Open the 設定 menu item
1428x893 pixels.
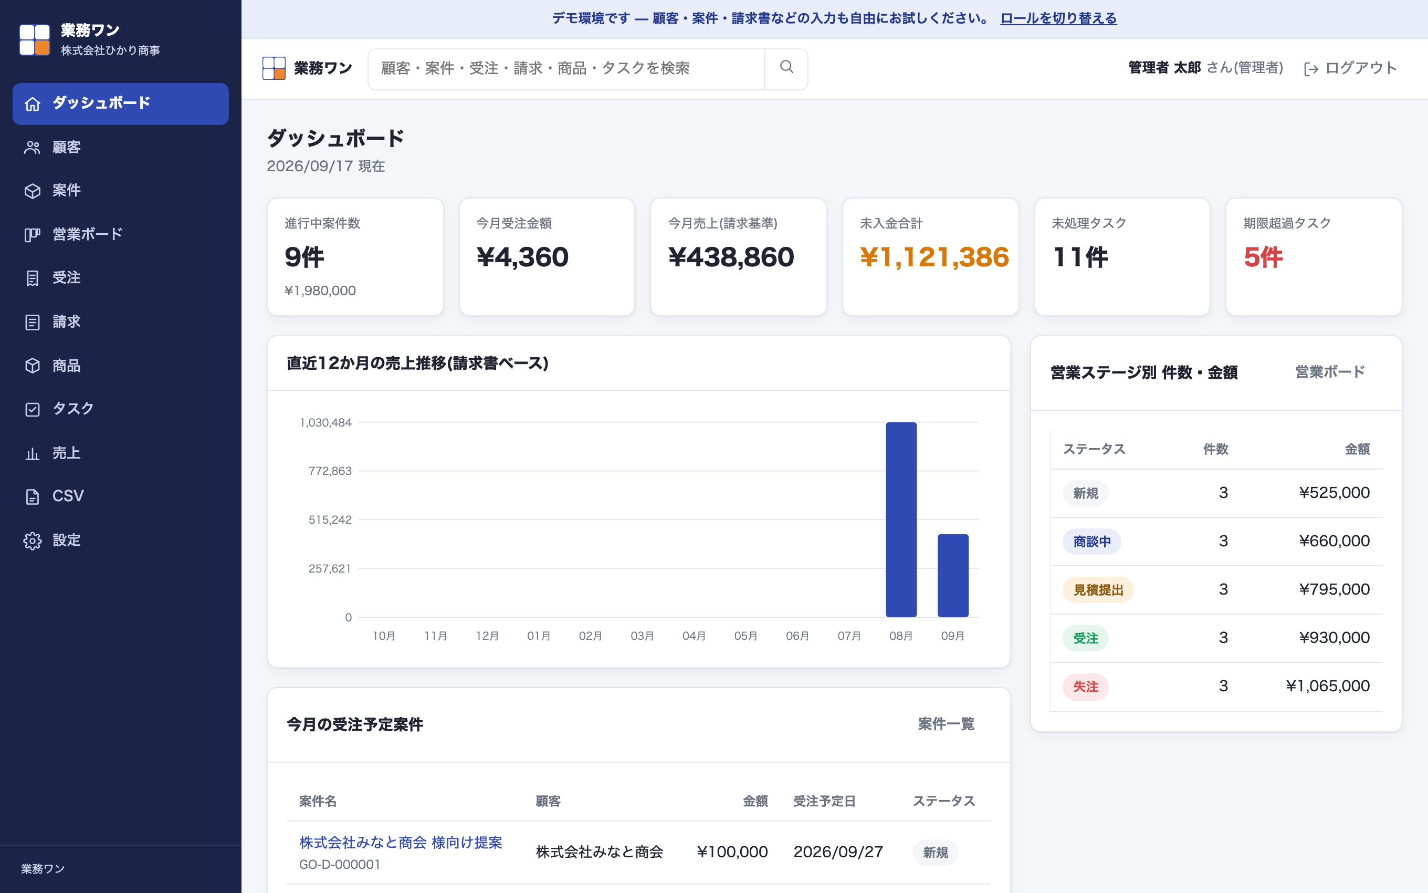(120, 541)
